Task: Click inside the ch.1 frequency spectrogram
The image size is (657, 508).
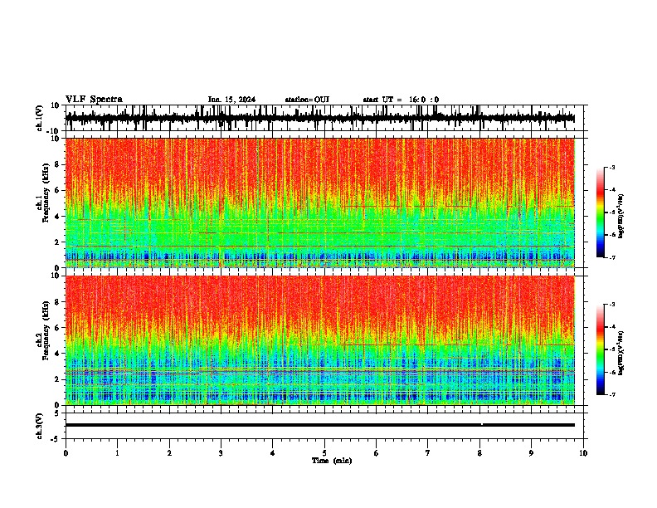Action: 320,203
